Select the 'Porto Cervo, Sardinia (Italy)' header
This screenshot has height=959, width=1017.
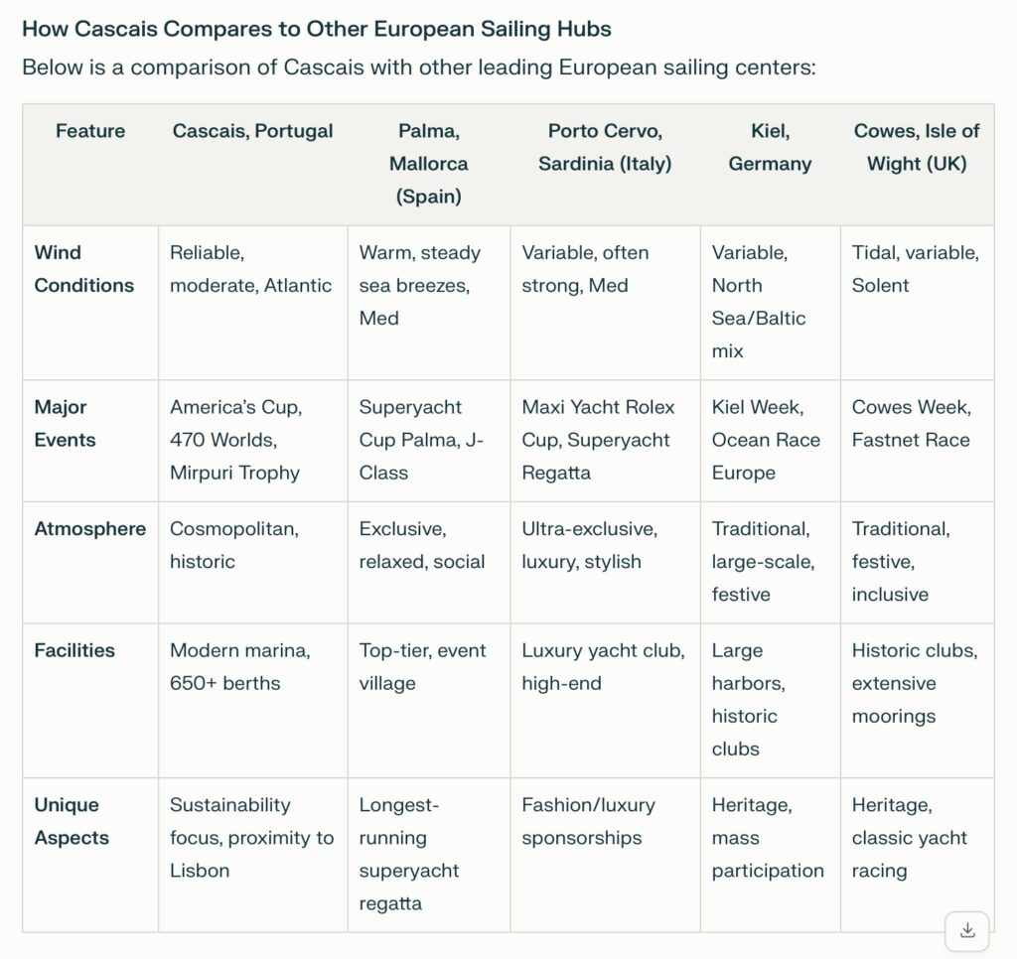click(x=605, y=147)
